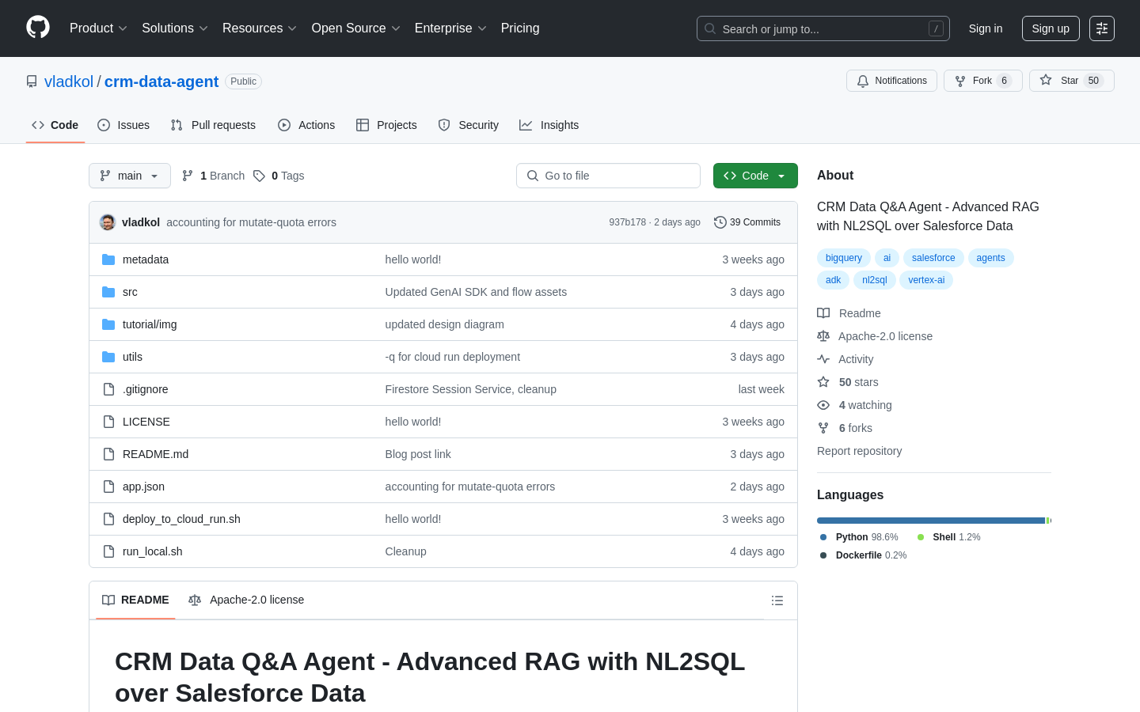
Task: Open commit hash 937b178
Action: pyautogui.click(x=628, y=222)
